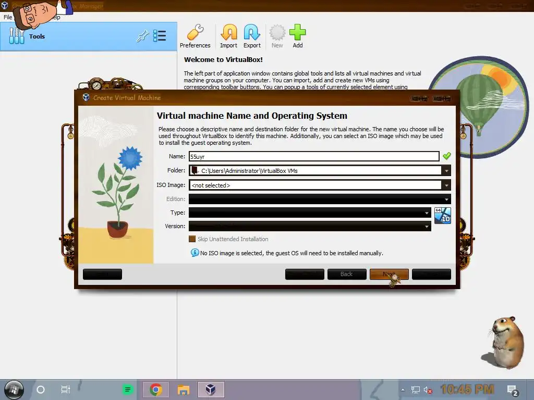534x400 pixels.
Task: Open the File menu
Action: point(7,17)
